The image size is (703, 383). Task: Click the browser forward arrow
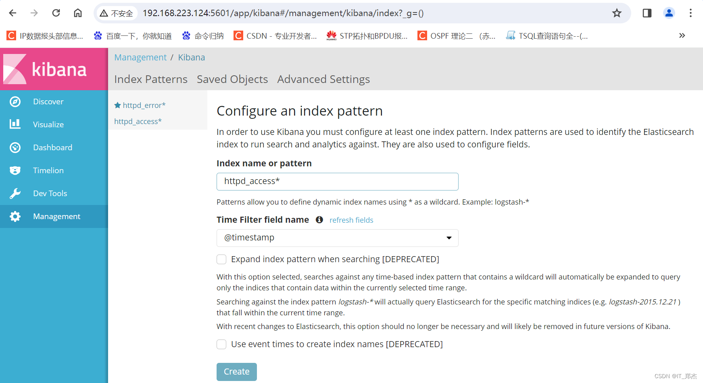point(34,13)
